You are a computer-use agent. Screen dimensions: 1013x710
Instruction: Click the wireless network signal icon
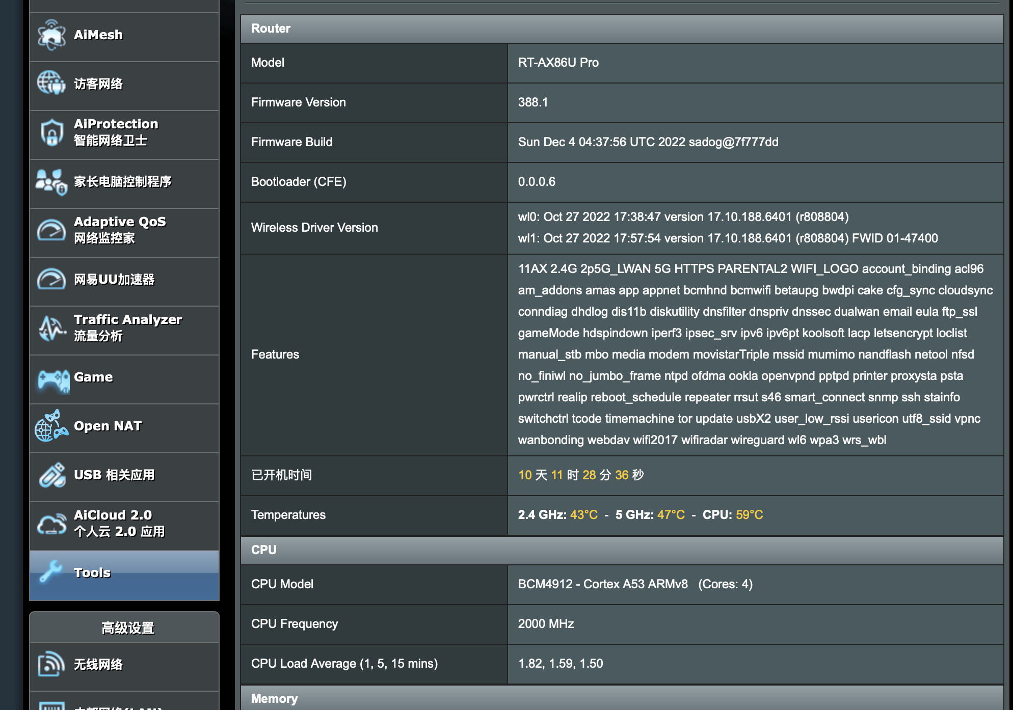(x=51, y=664)
